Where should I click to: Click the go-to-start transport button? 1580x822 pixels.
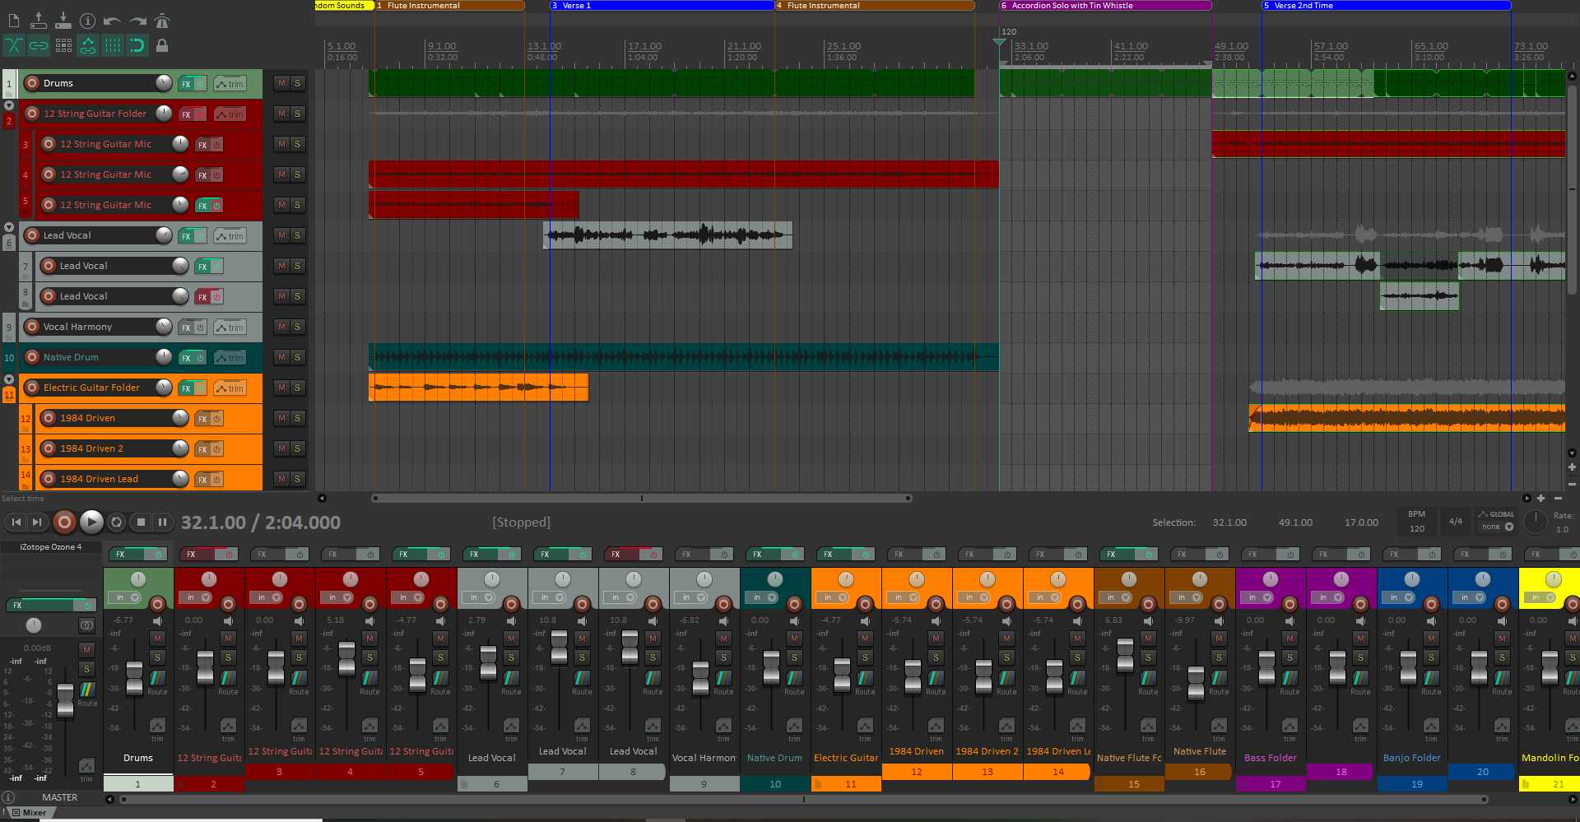[x=16, y=522]
